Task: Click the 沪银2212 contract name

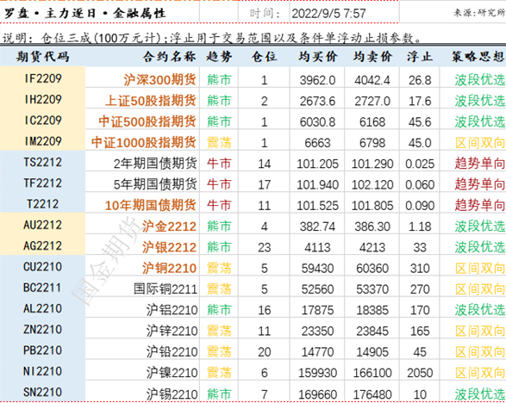Action: 169,247
